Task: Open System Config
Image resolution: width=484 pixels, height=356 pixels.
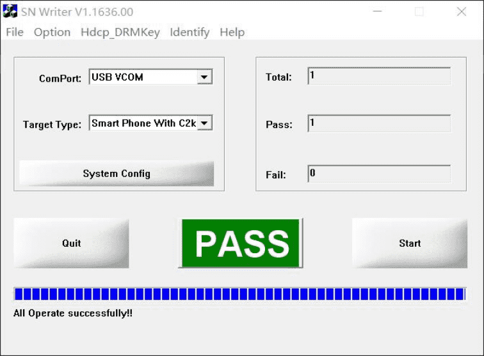Action: 117,174
